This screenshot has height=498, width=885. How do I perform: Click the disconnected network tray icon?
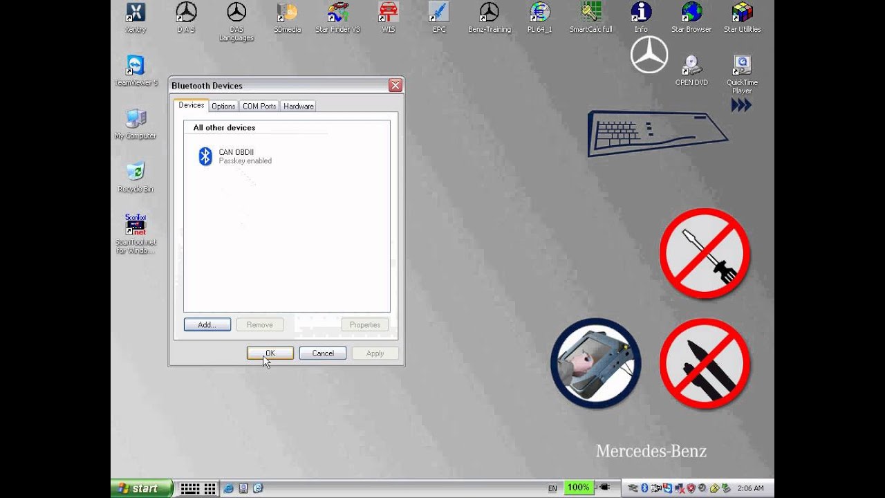click(680, 488)
